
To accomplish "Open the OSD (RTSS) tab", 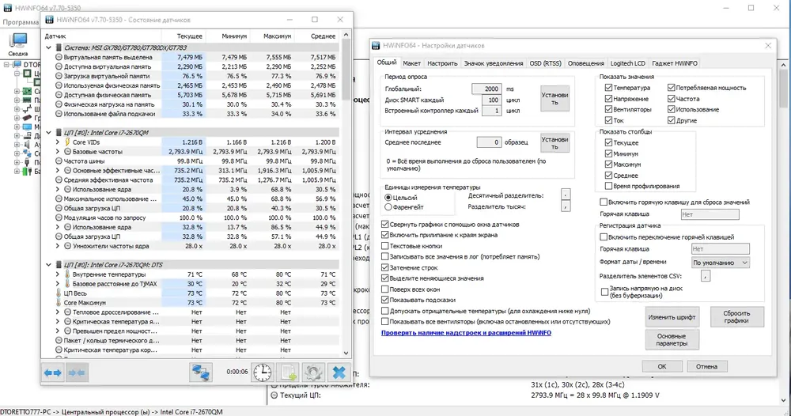I will (x=545, y=63).
